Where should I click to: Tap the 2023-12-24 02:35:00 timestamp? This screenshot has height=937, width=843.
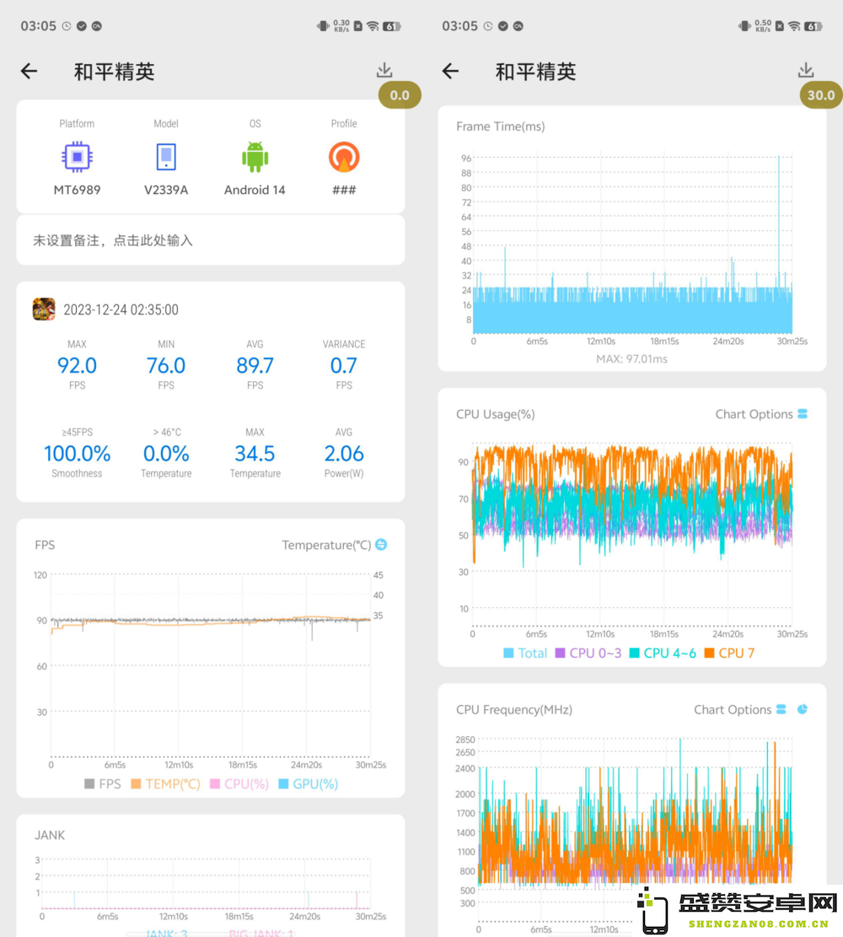[x=121, y=310]
